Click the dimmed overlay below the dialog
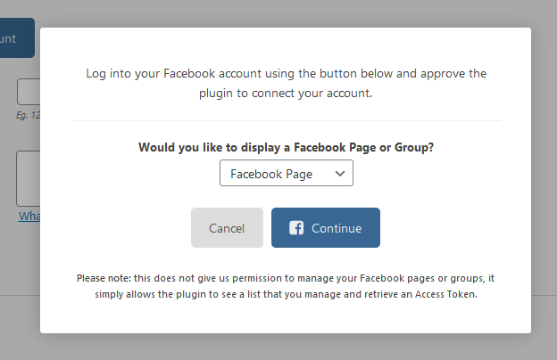 (x=287, y=348)
